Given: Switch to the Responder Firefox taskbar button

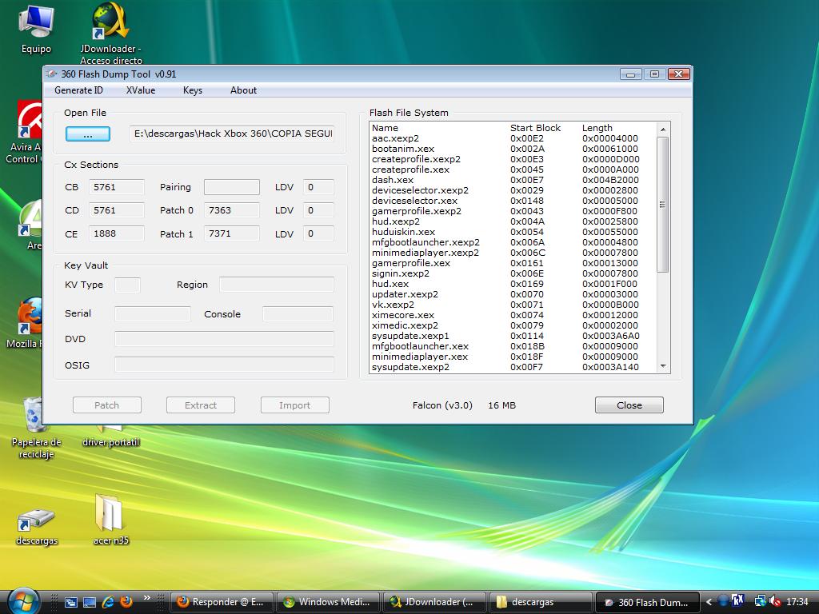Looking at the screenshot, I should coord(222,602).
